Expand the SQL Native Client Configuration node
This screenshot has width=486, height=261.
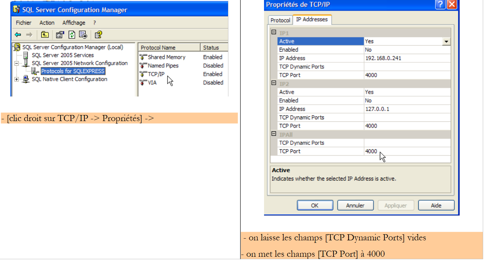(x=16, y=79)
